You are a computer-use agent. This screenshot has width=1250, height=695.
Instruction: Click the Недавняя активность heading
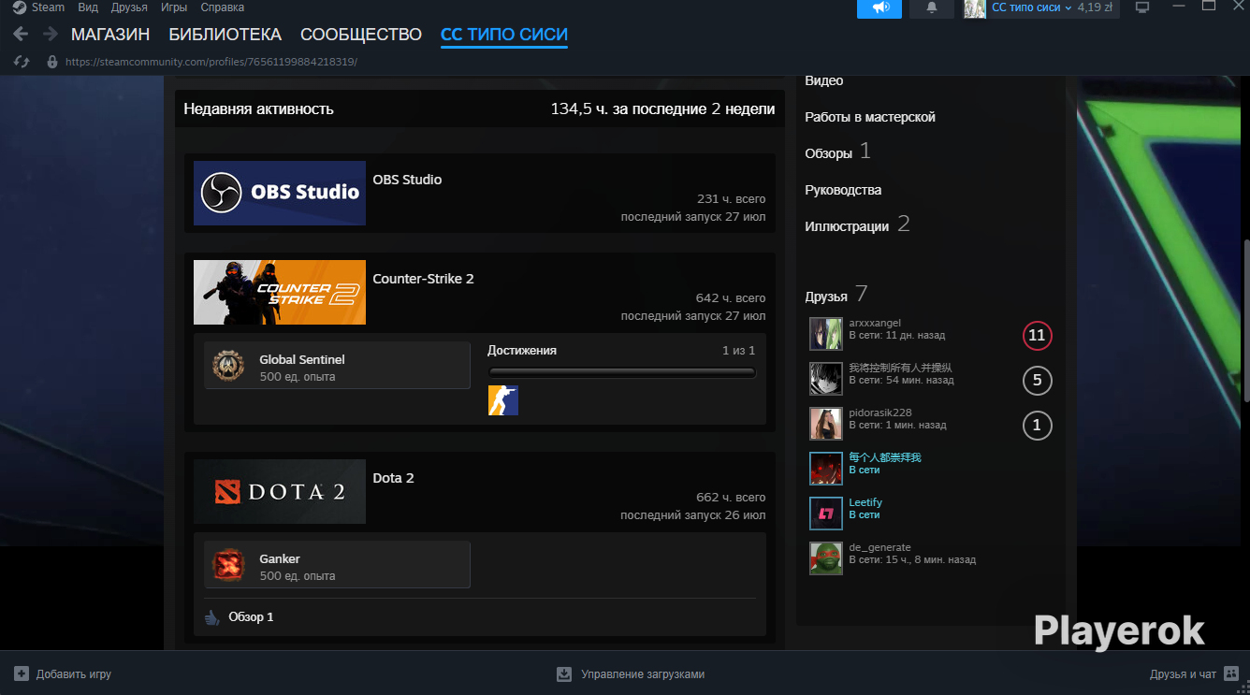[258, 109]
